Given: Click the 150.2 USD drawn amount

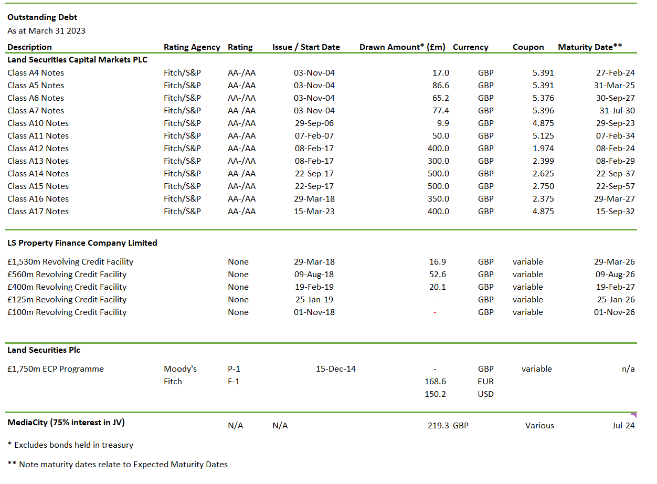Looking at the screenshot, I should (x=435, y=394).
